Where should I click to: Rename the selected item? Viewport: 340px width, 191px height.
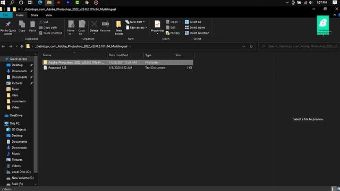click(x=105, y=27)
